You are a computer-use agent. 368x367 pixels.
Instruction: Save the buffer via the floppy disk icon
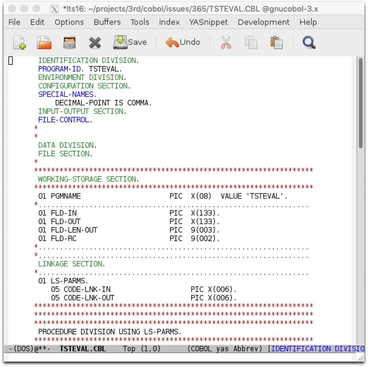[x=69, y=42]
